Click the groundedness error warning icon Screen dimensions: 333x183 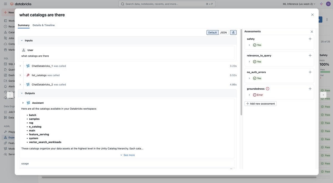[x=268, y=89]
